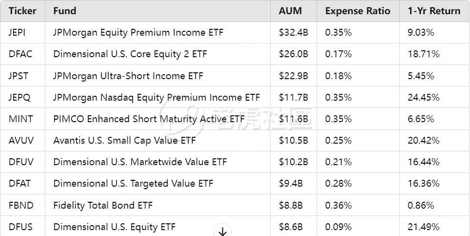Click JPMorgan Nasdaq Equity Premium Income ETF
470x236 pixels.
click(156, 97)
